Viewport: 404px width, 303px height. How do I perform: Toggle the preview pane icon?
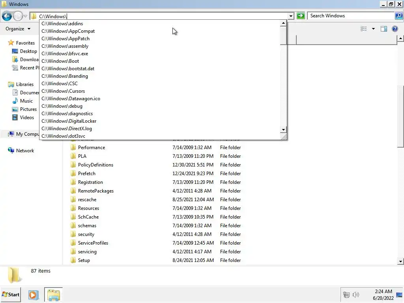[x=384, y=28]
